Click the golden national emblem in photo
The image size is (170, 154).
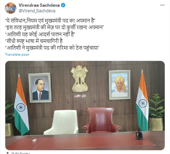pos(80,79)
